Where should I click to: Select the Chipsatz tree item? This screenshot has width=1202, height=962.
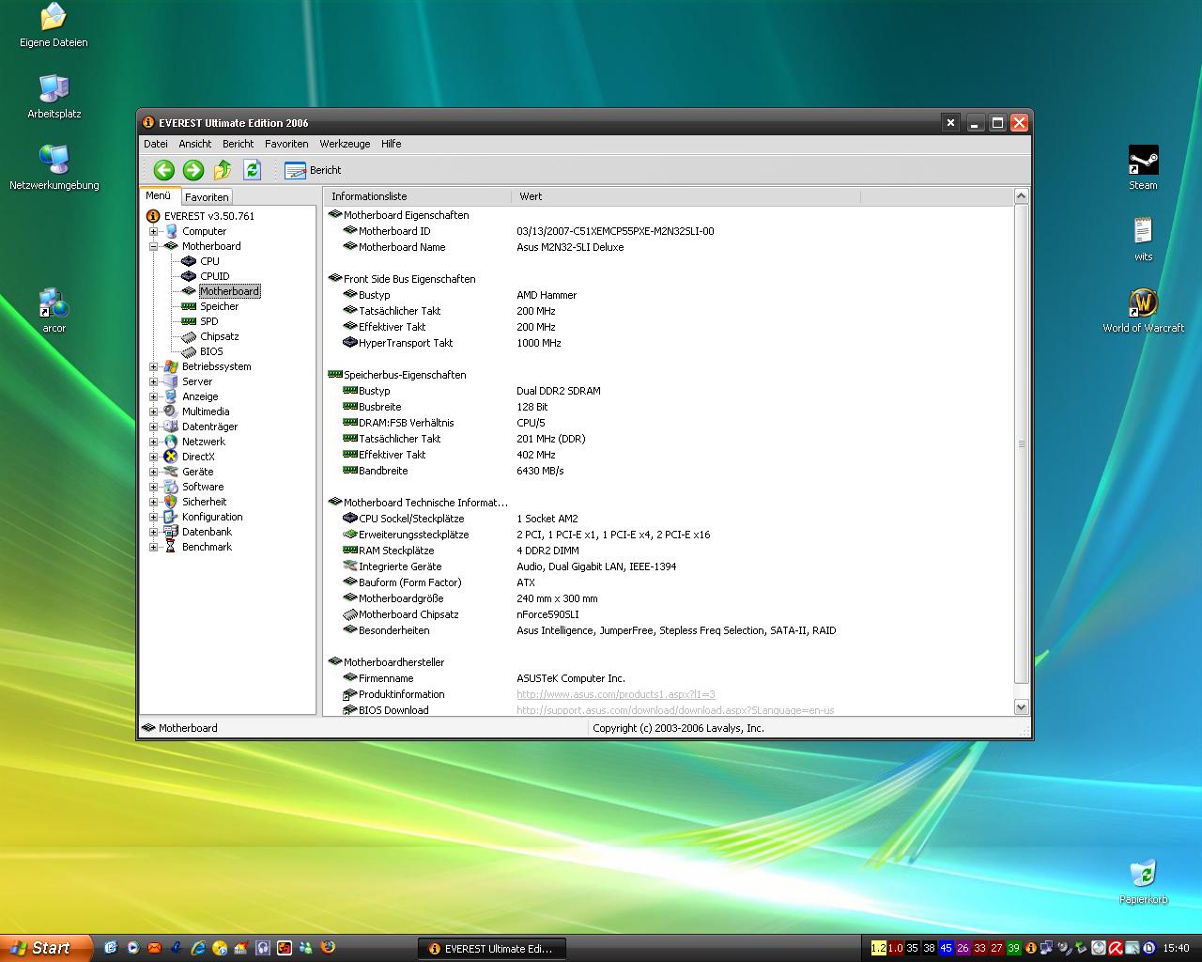(219, 336)
